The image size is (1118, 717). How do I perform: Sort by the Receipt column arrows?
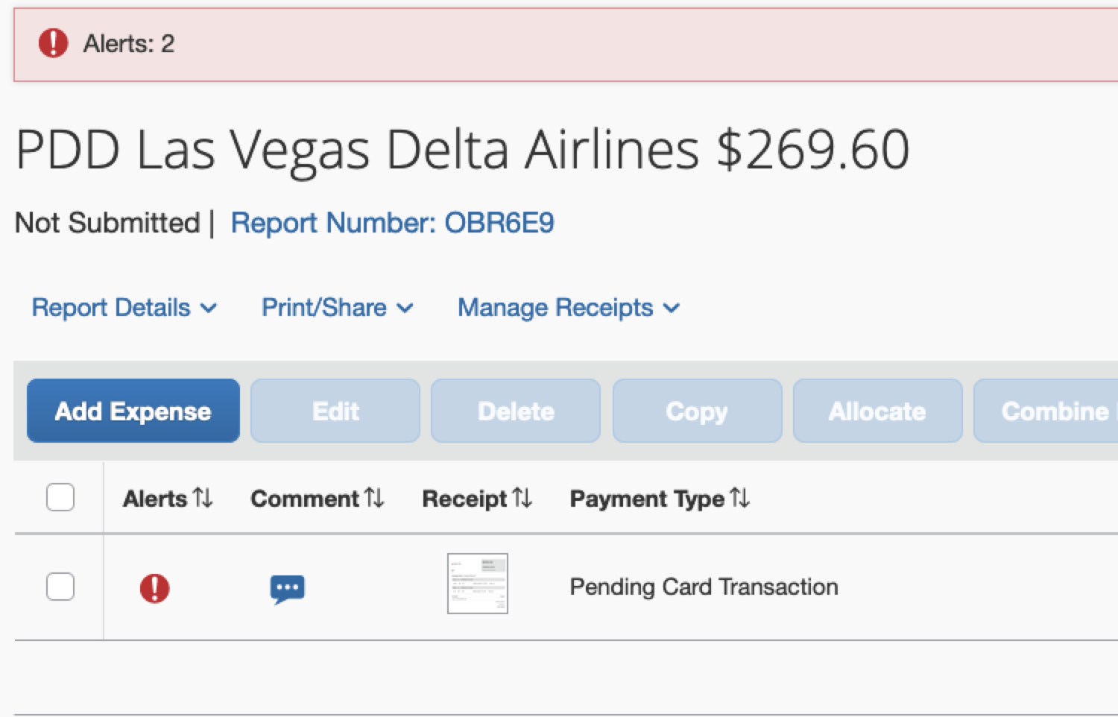(x=522, y=498)
